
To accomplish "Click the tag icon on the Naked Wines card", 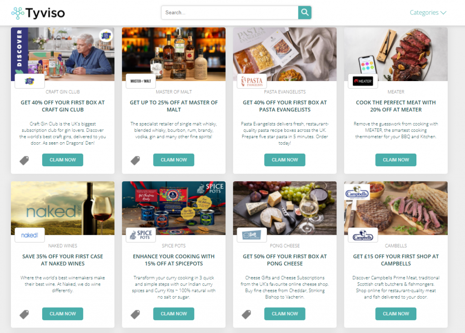I will click(25, 314).
